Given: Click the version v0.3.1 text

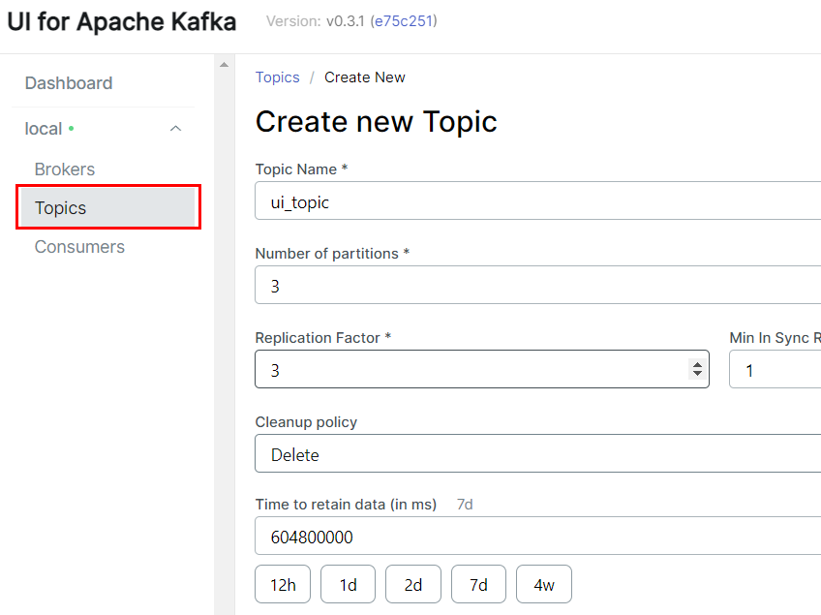Looking at the screenshot, I should pos(345,21).
